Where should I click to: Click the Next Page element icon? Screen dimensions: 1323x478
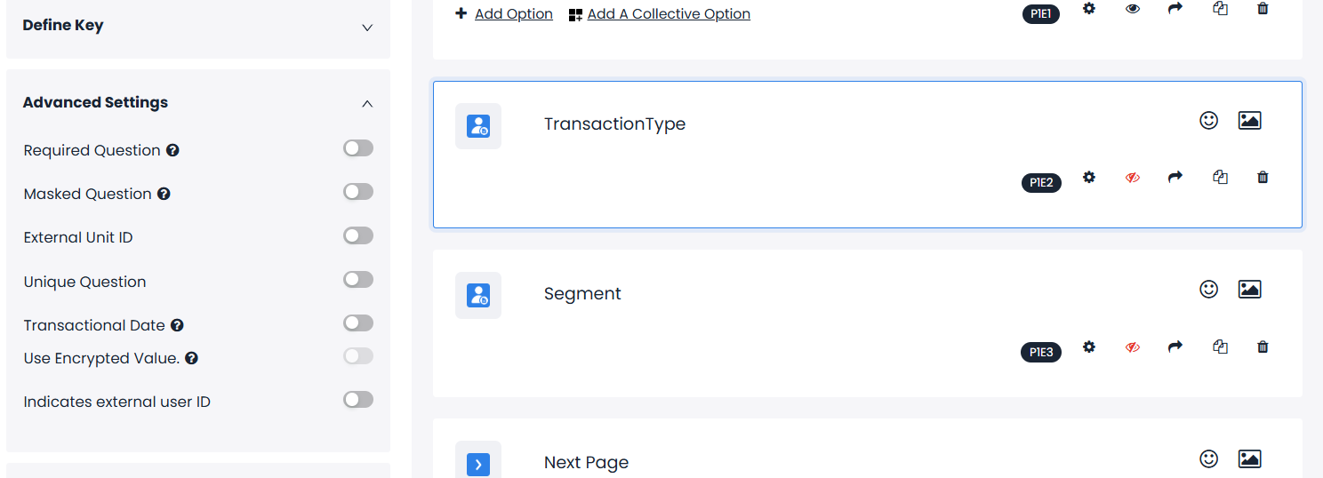point(478,463)
